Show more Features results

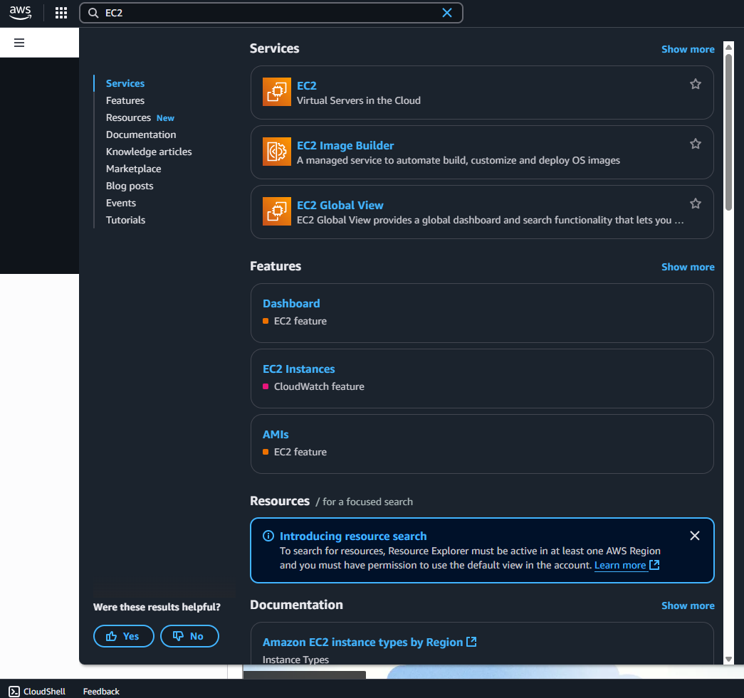[x=688, y=266]
